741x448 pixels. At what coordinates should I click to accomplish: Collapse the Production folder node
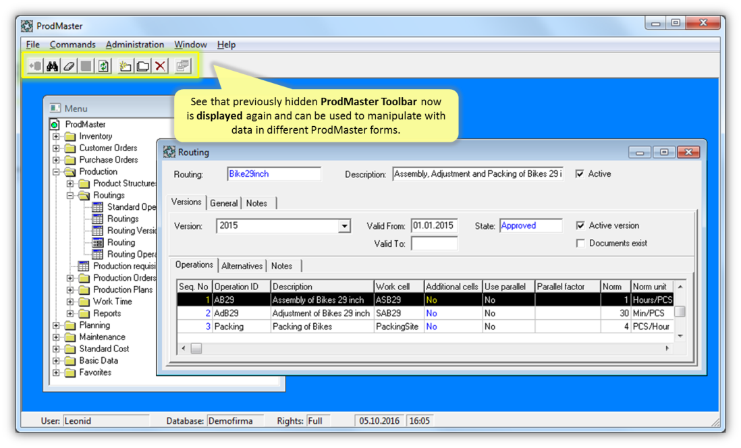56,171
